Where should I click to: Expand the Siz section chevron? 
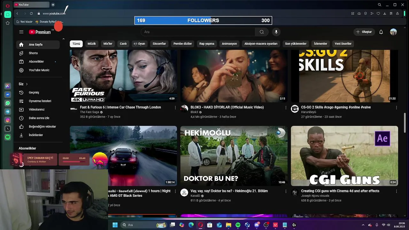(x=27, y=84)
